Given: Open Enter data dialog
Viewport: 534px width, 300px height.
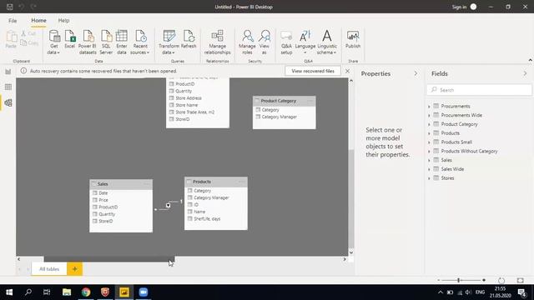Looking at the screenshot, I should pos(122,42).
